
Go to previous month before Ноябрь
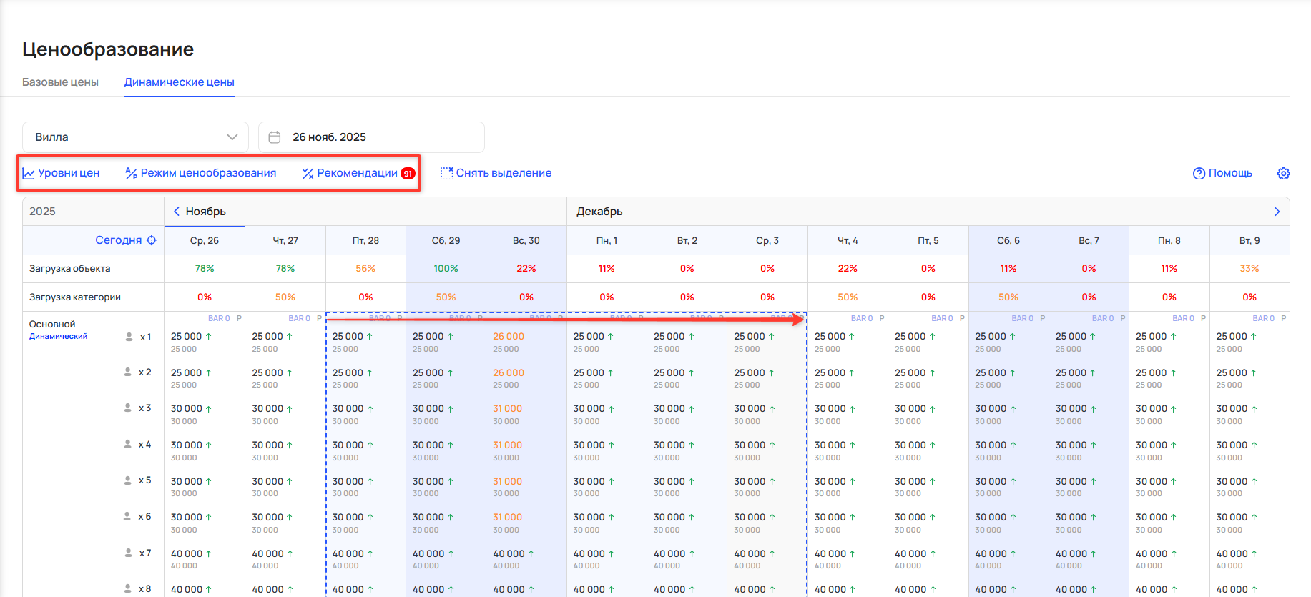177,212
